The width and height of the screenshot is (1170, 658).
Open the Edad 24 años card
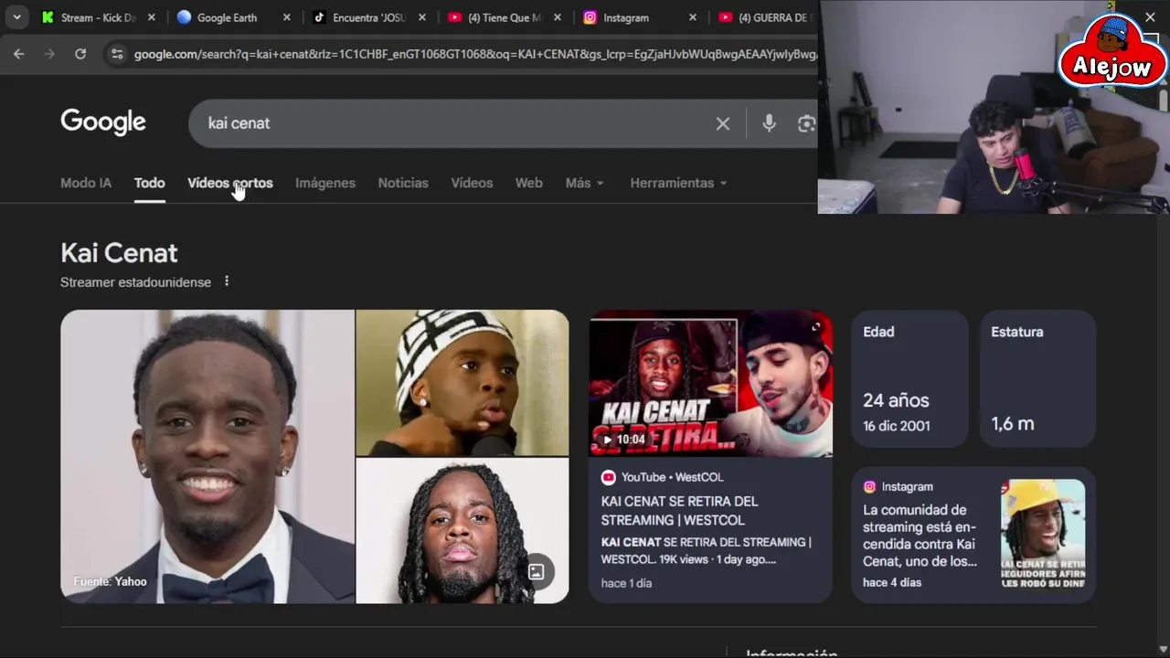pyautogui.click(x=909, y=379)
